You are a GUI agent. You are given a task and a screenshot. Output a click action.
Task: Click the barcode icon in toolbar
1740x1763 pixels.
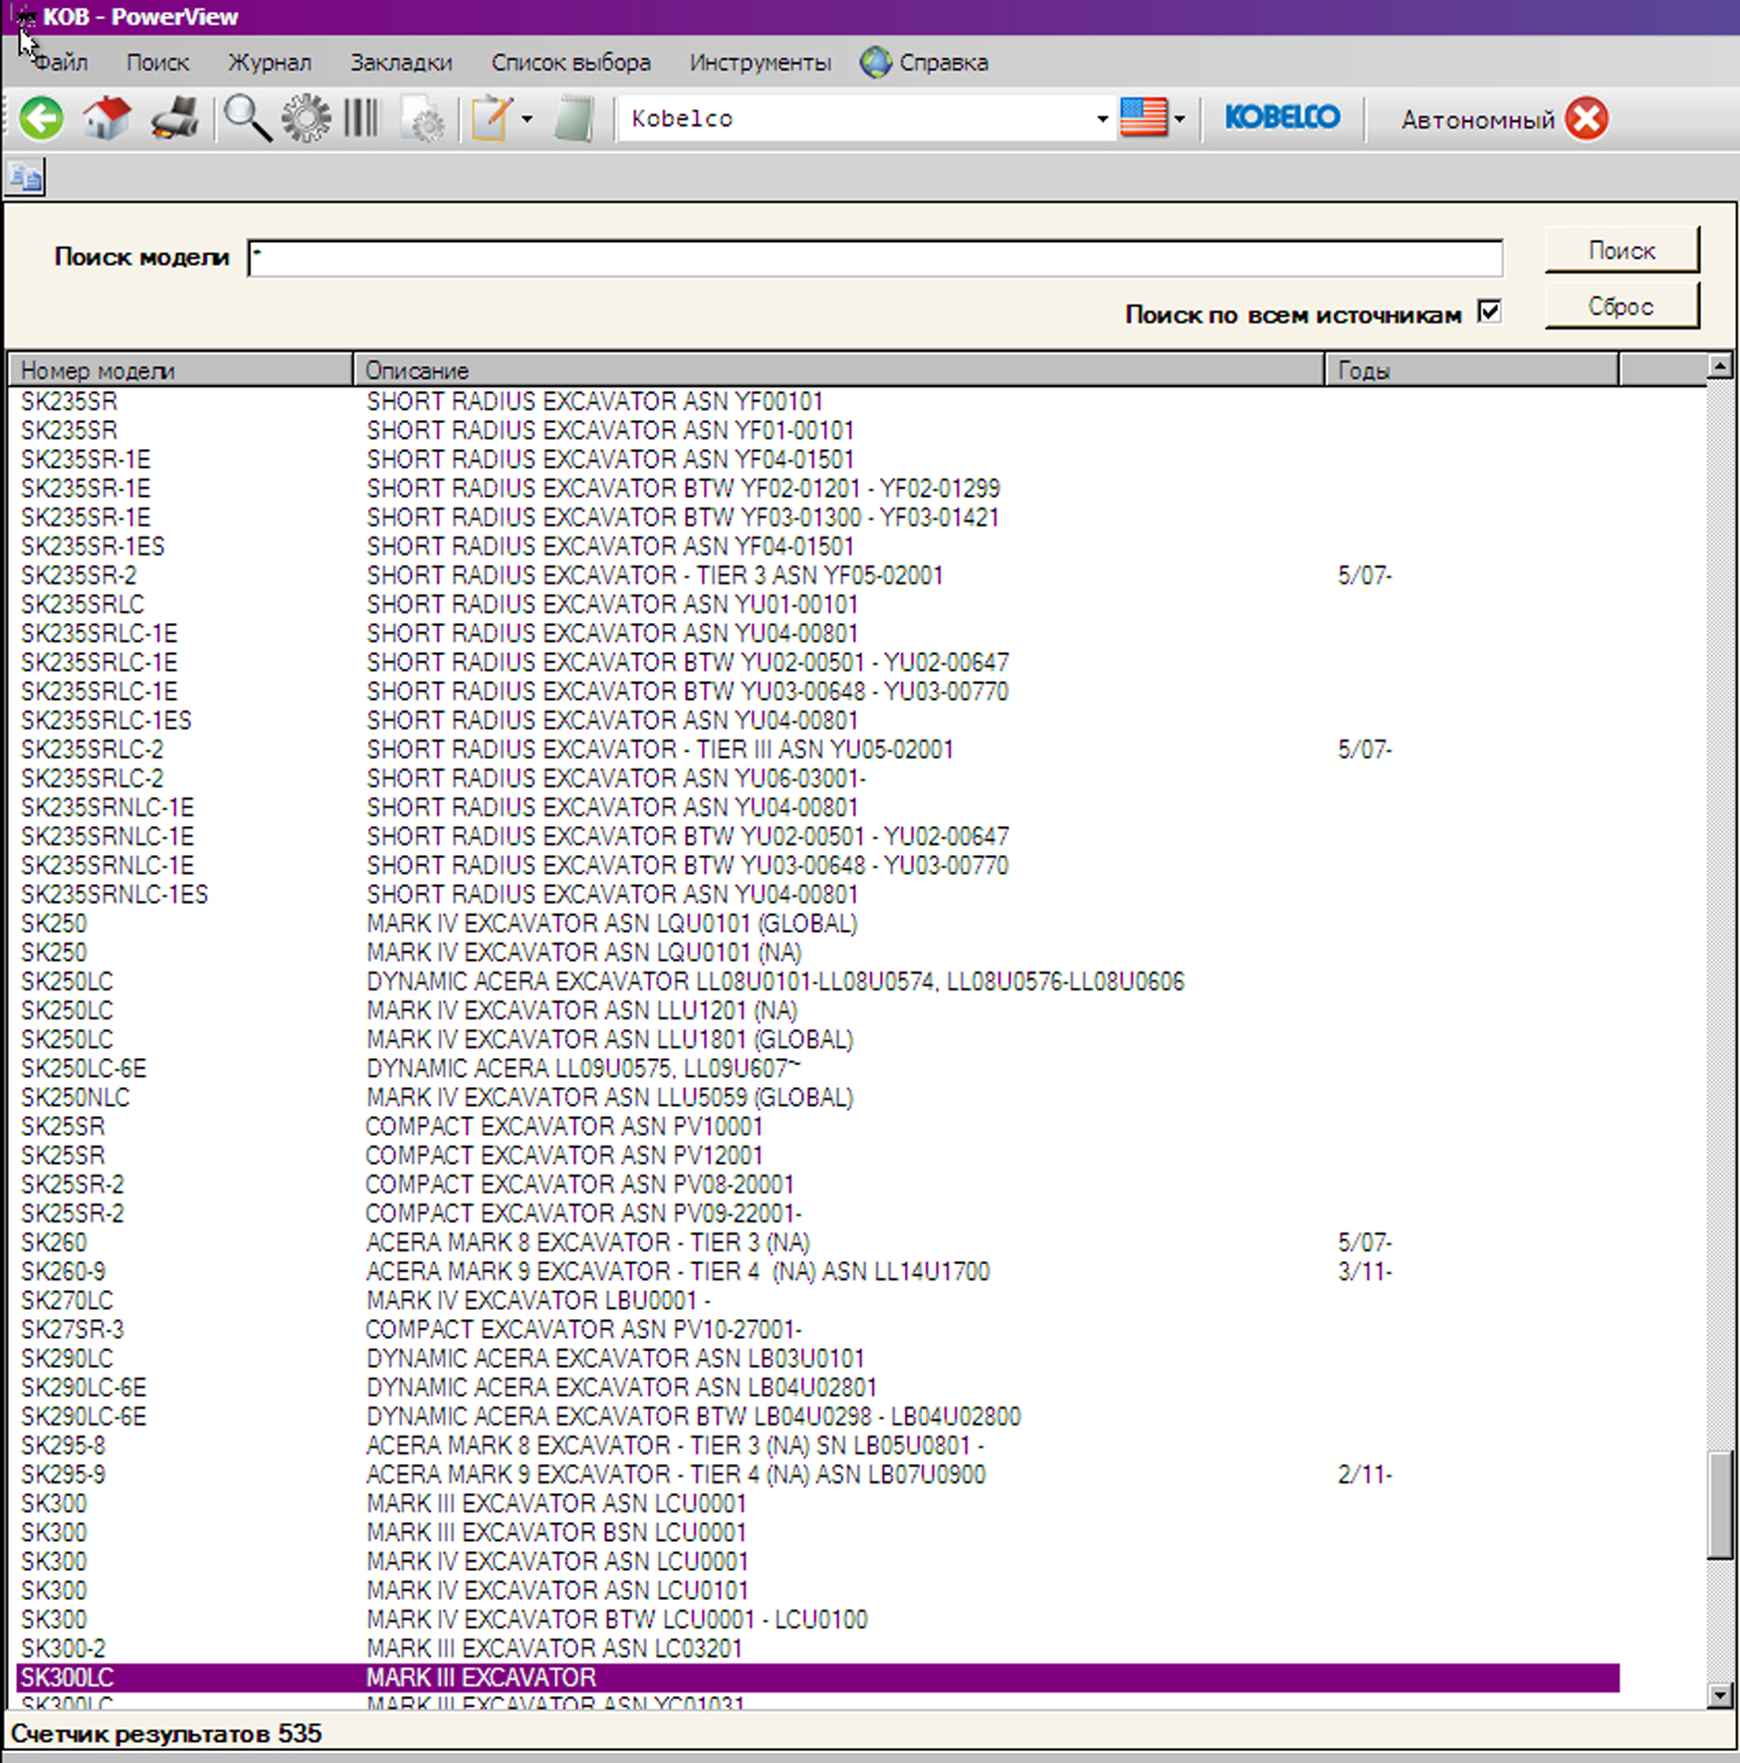[361, 118]
